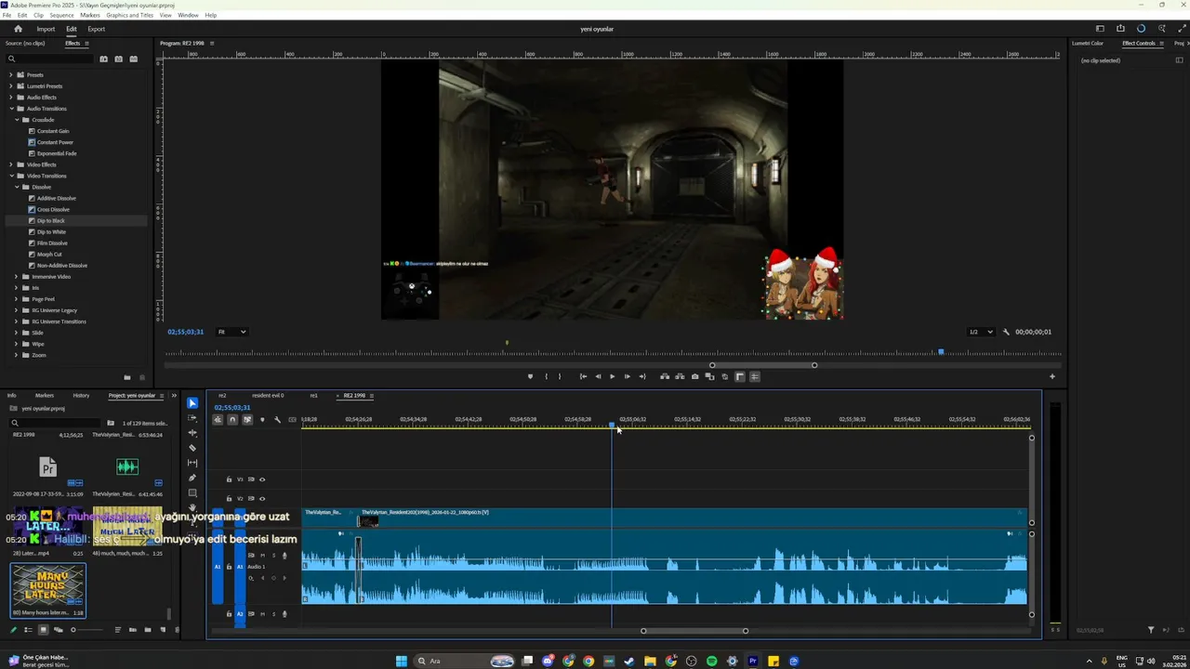The width and height of the screenshot is (1190, 669).
Task: Click the Mark In button
Action: [546, 376]
